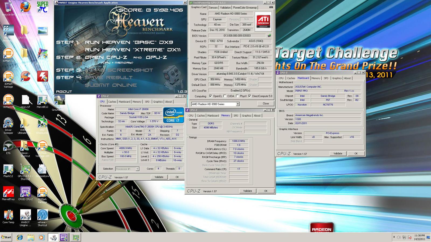431x242 pixels.
Task: Click the DRAM Frequency value 1066.8 MHz
Action: (x=238, y=141)
